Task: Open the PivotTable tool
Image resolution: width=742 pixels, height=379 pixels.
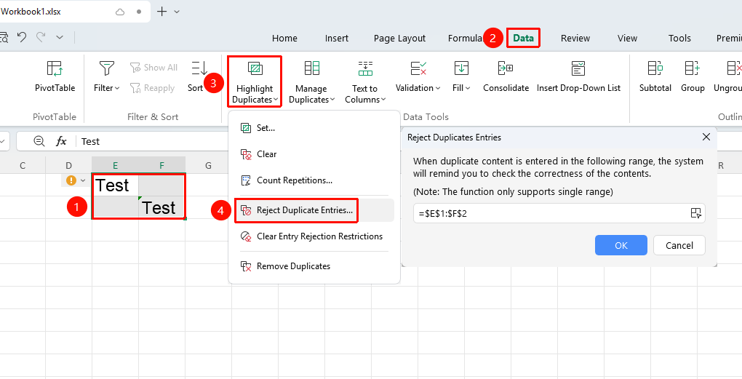Action: tap(55, 76)
